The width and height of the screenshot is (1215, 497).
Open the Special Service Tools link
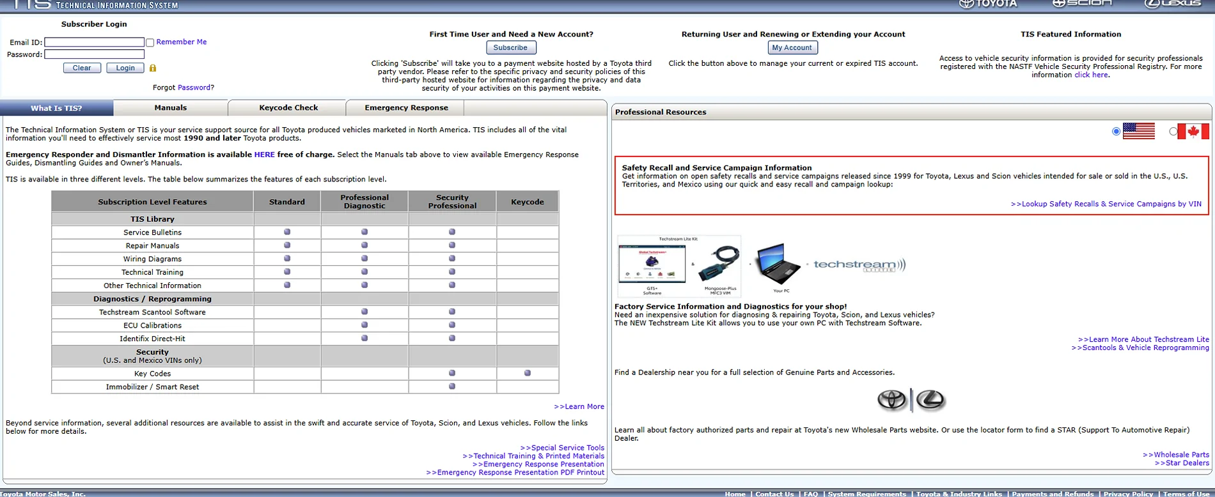pos(562,448)
